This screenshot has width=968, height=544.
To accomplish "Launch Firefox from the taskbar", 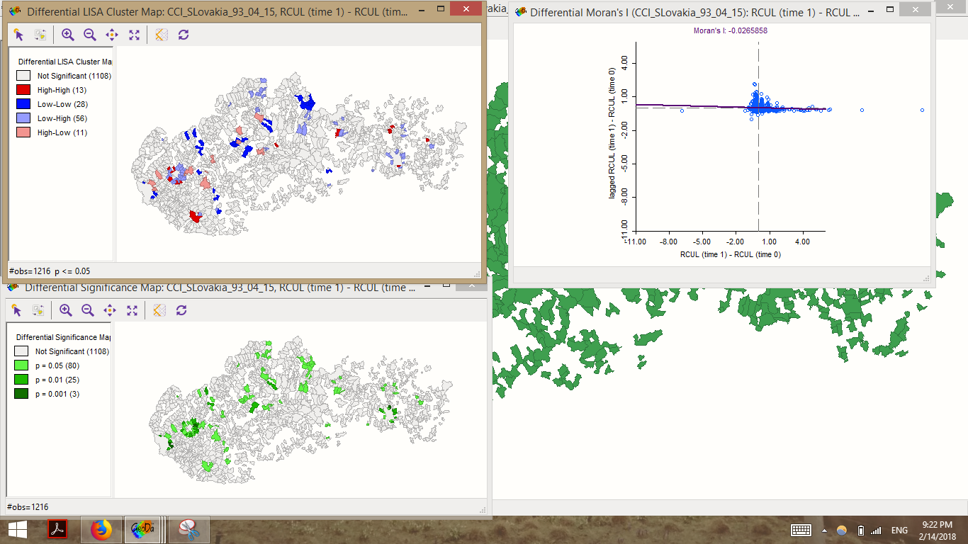I will point(101,529).
